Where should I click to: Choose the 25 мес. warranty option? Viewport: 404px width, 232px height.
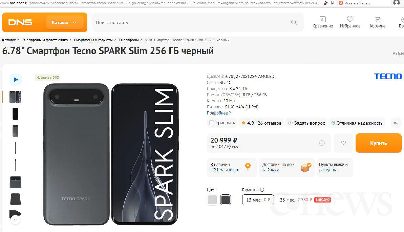tap(305, 200)
